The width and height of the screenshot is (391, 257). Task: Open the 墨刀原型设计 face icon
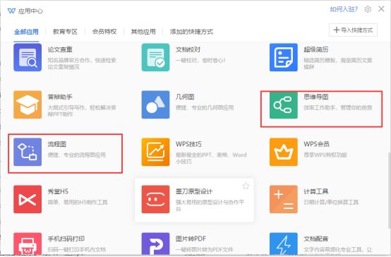point(155,199)
